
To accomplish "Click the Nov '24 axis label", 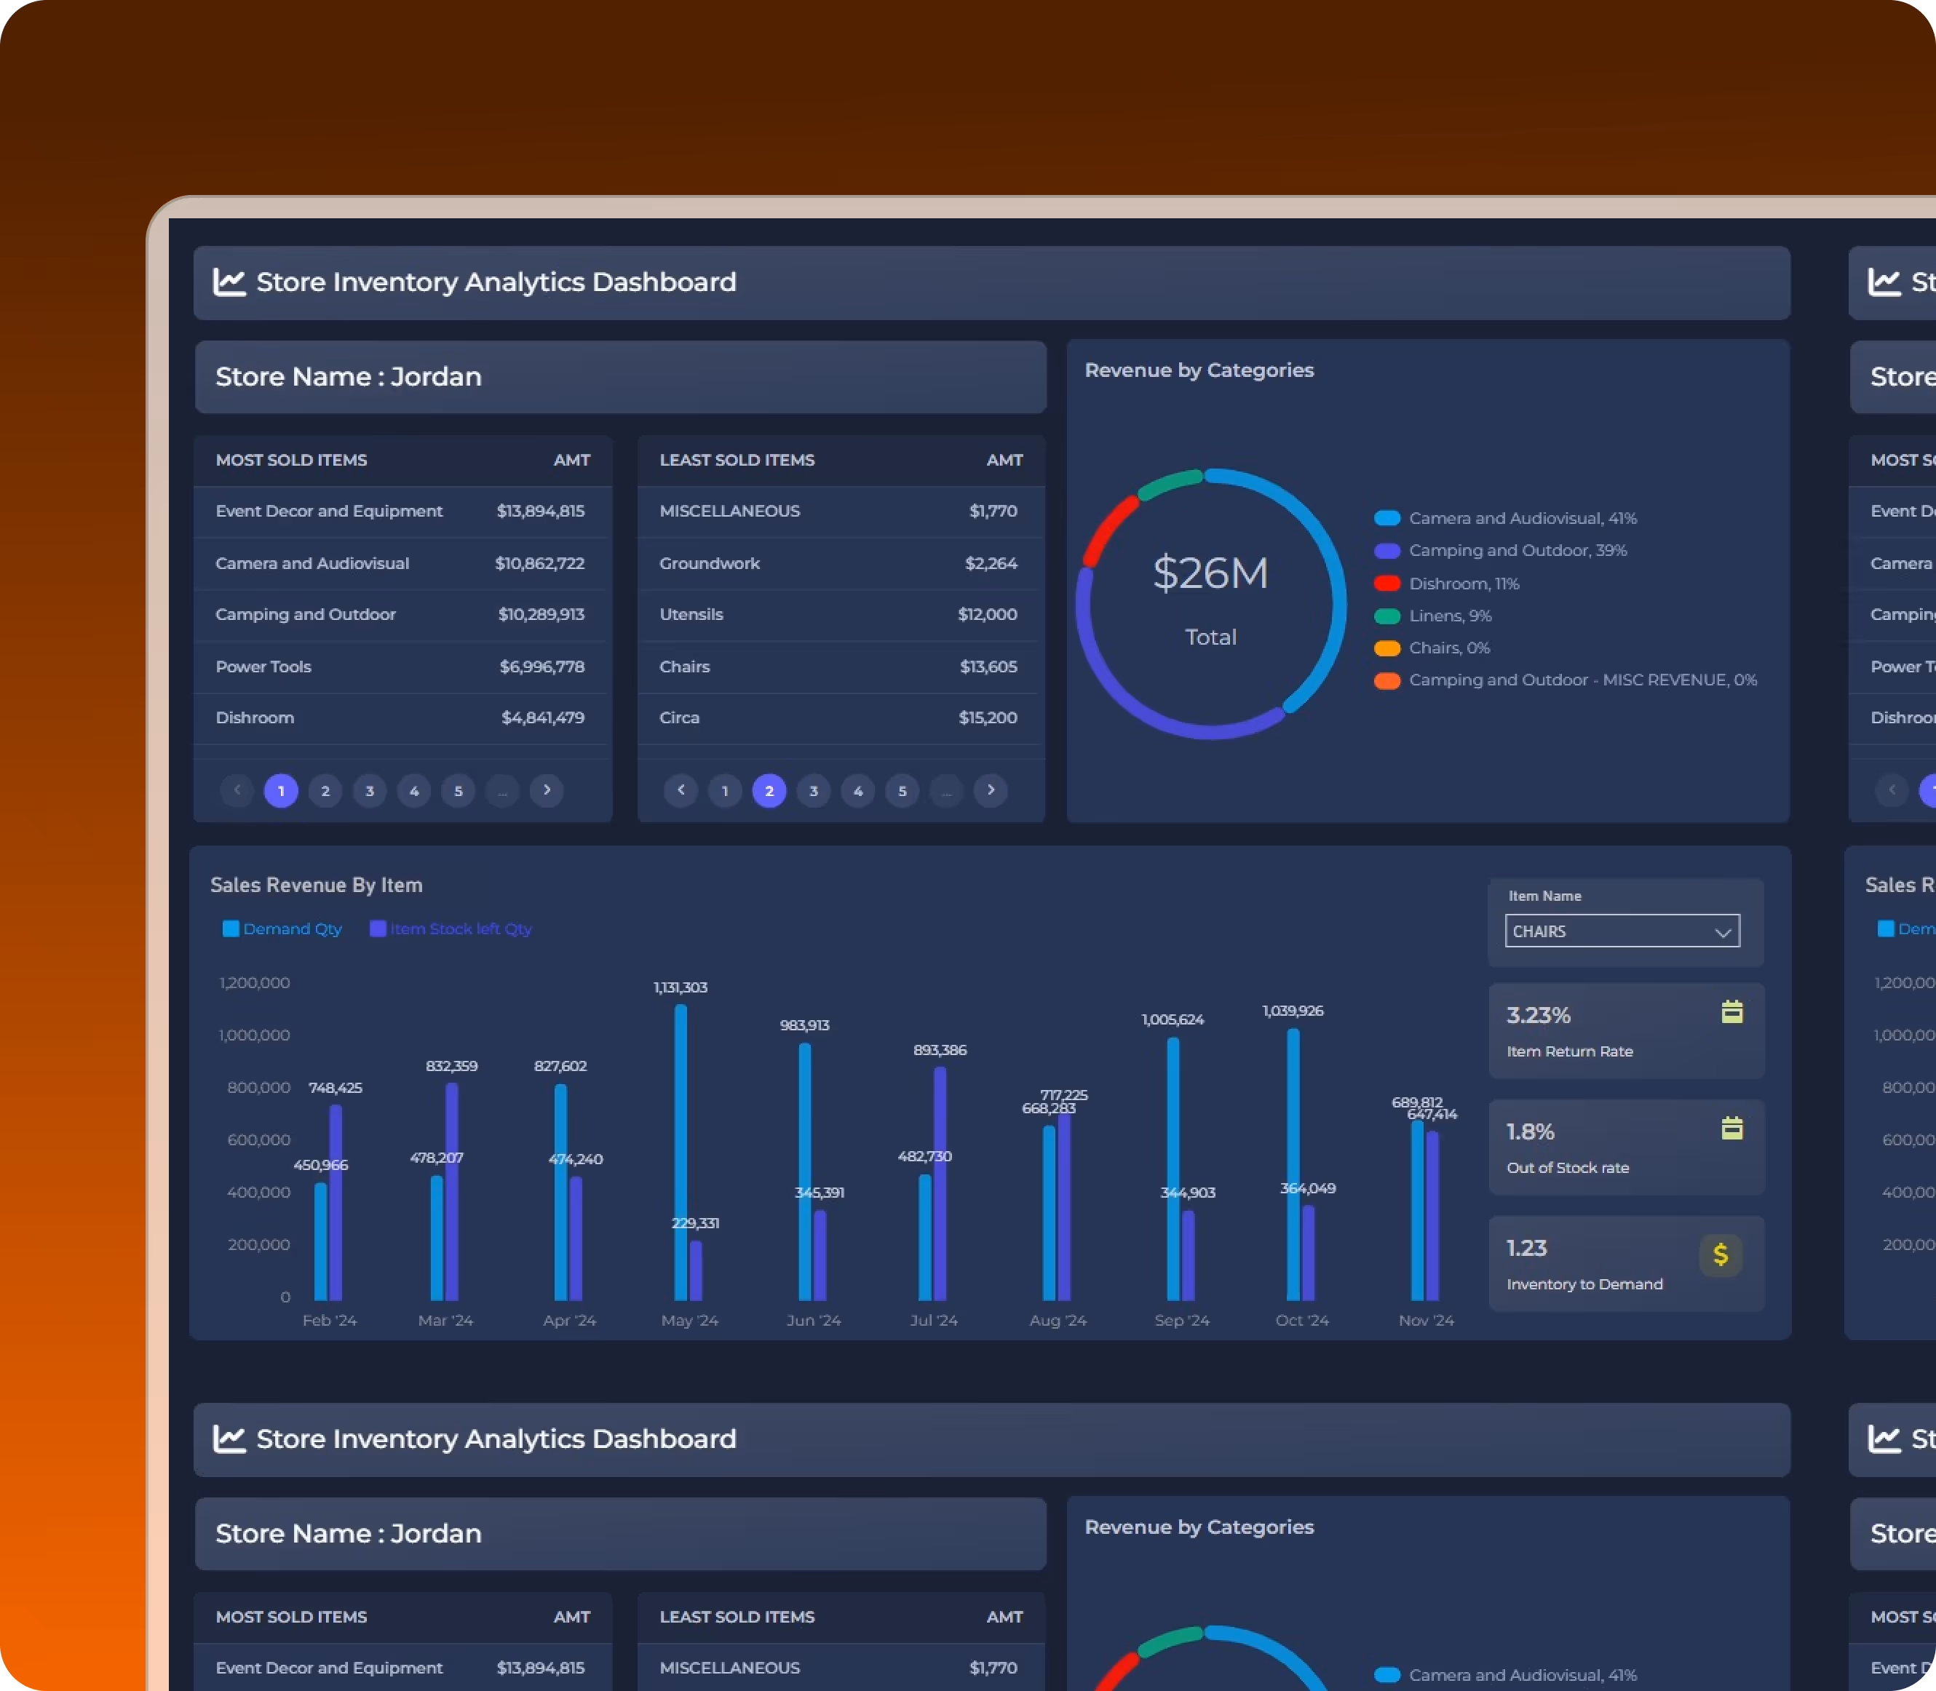I will (x=1425, y=1320).
